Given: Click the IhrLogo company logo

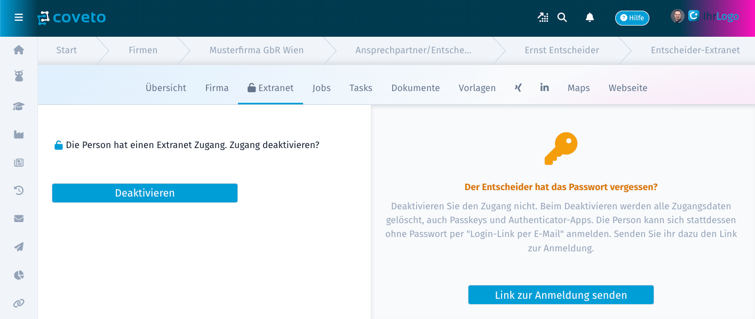Looking at the screenshot, I should click(713, 16).
